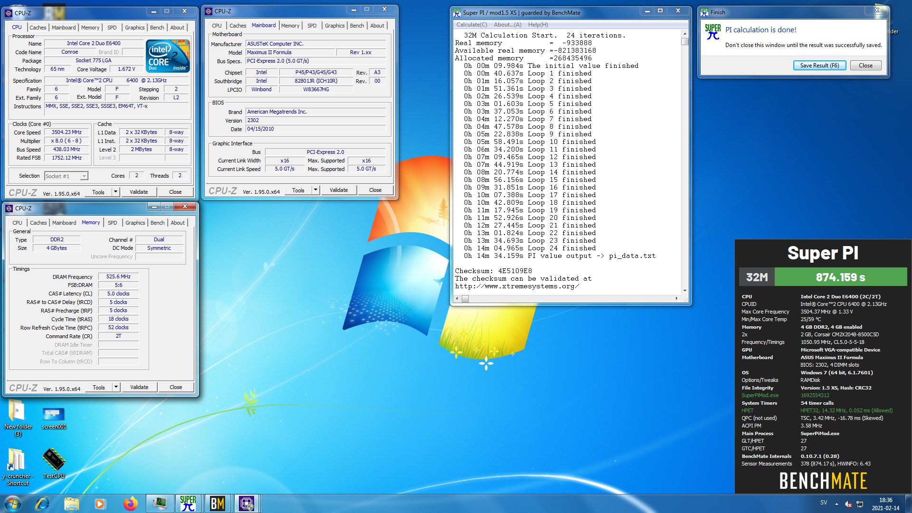
Task: Click Close button in Mainboard CPU-Z window
Action: pos(375,190)
